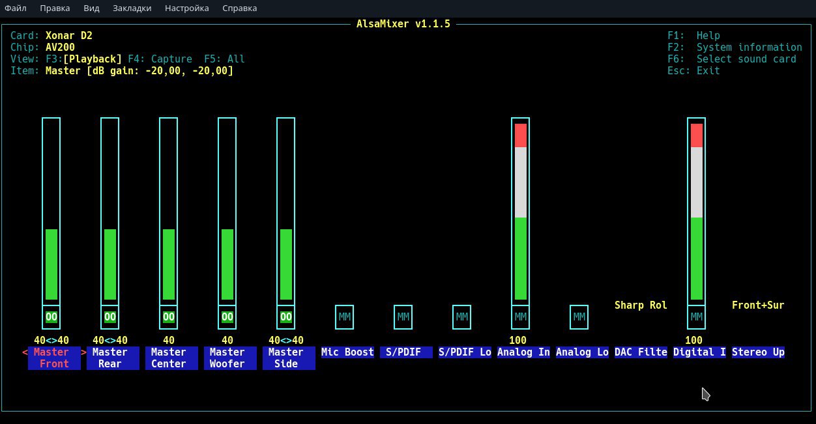The image size is (816, 424).
Task: Click the 40 value under Master Center
Action: click(169, 341)
